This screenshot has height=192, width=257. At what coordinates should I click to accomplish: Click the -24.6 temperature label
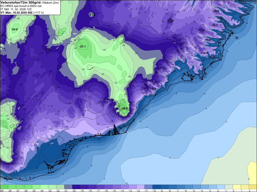click(14, 30)
